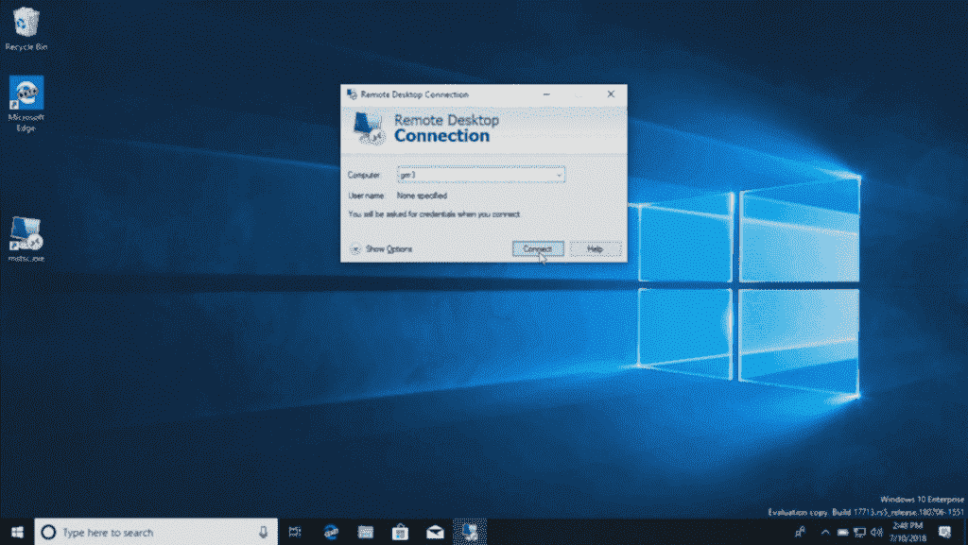The height and width of the screenshot is (545, 968).
Task: Minimize the Remote Desktop Connection window
Action: tap(546, 94)
